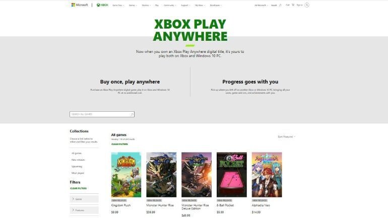Select the New releases collection link
This screenshot has width=388, height=218.
[x=78, y=160]
